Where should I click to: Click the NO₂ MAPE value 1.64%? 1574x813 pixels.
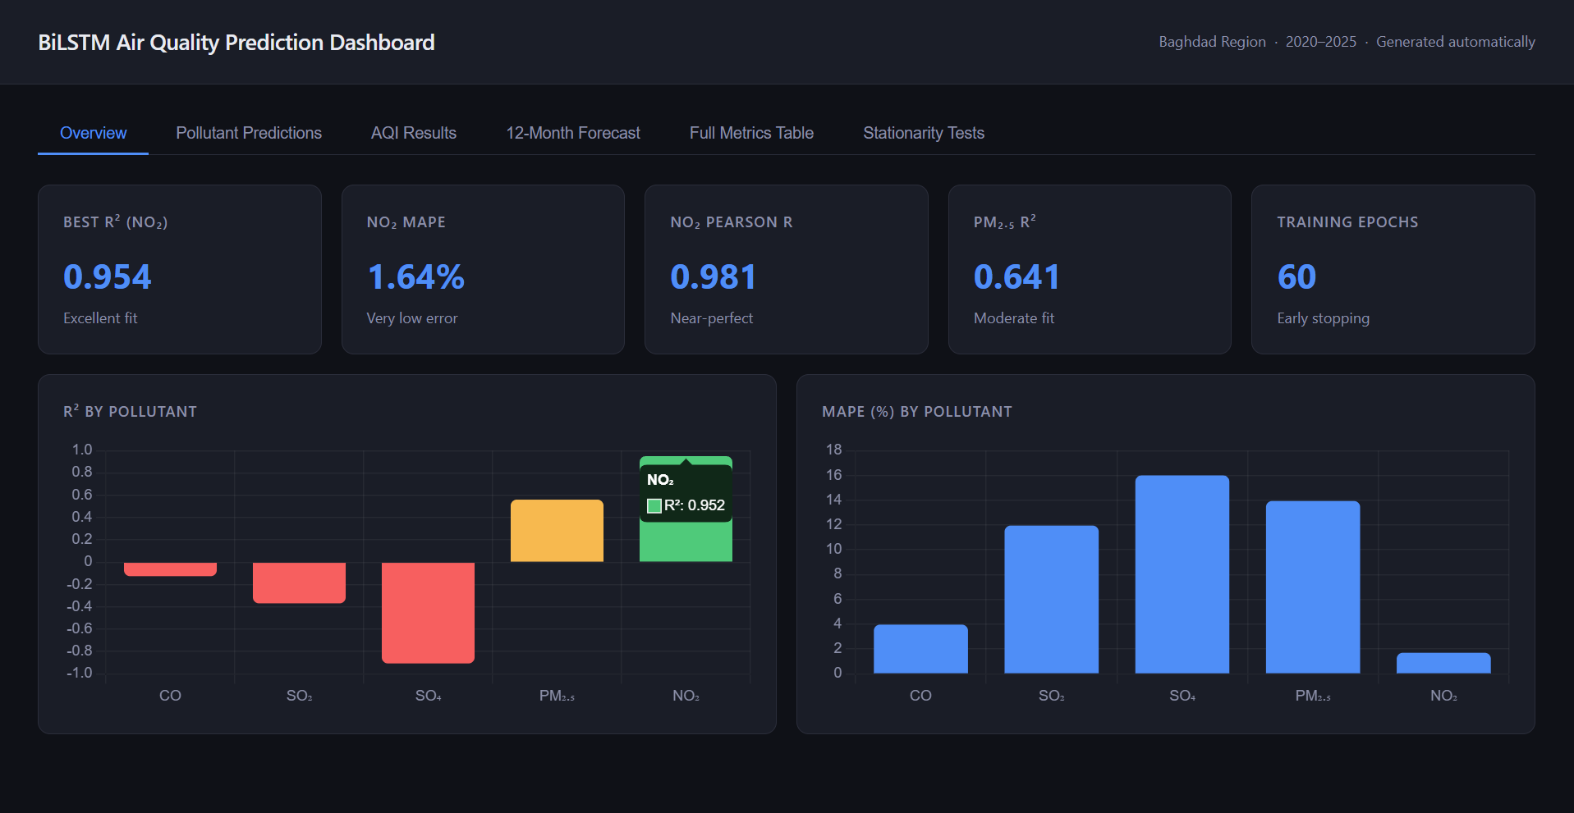pyautogui.click(x=415, y=277)
